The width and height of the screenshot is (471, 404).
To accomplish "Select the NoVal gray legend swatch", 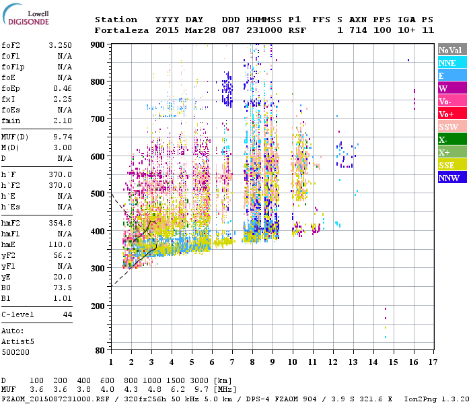I will [452, 50].
